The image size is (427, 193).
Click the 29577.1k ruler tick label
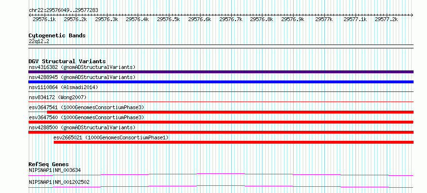(355, 19)
